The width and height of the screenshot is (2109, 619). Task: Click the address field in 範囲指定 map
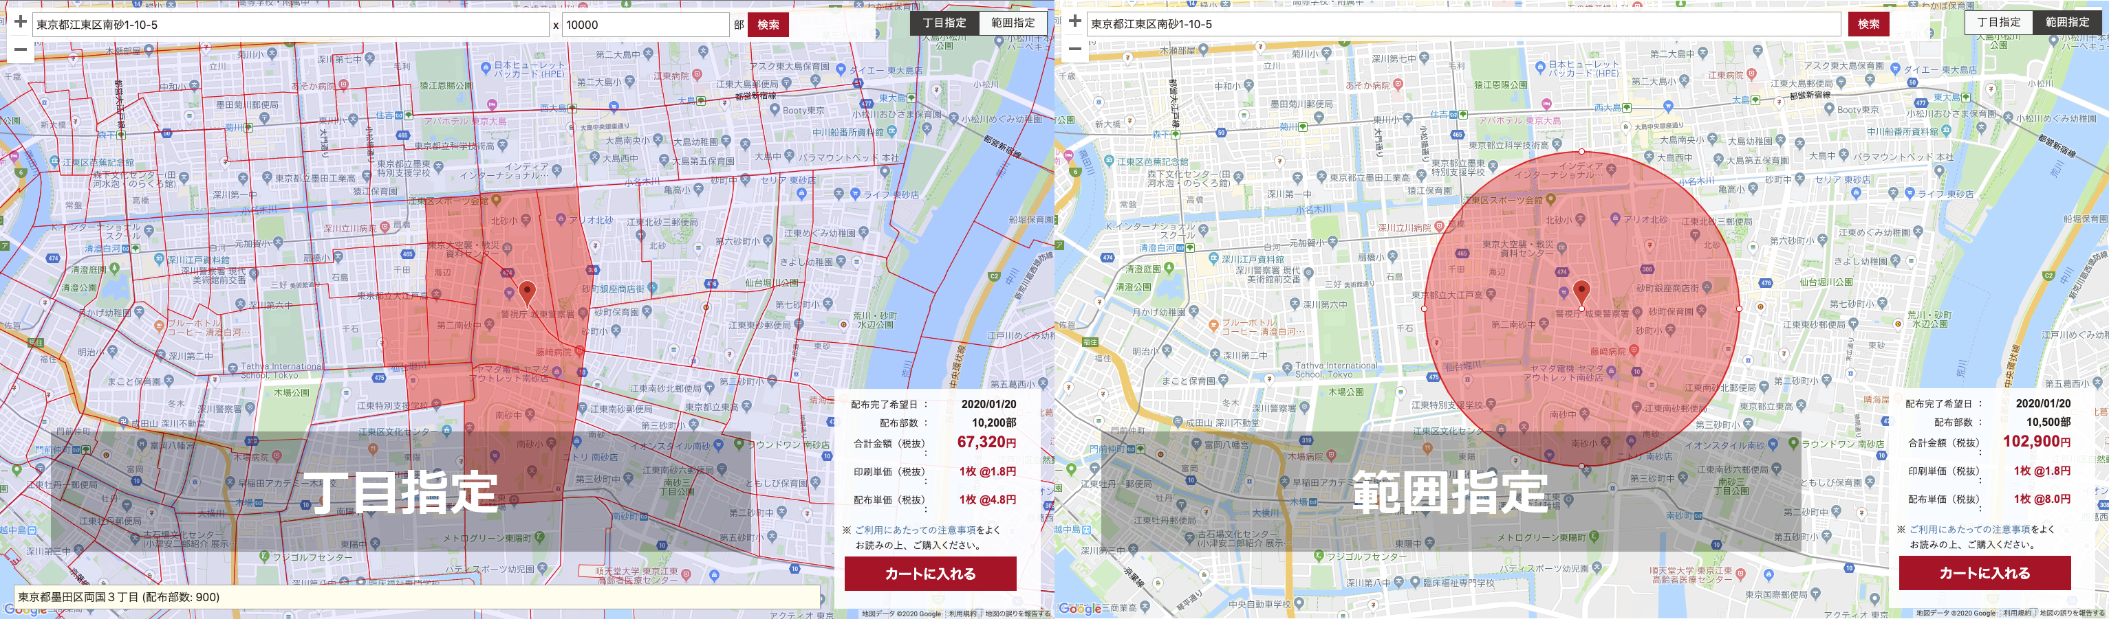pos(1464,24)
